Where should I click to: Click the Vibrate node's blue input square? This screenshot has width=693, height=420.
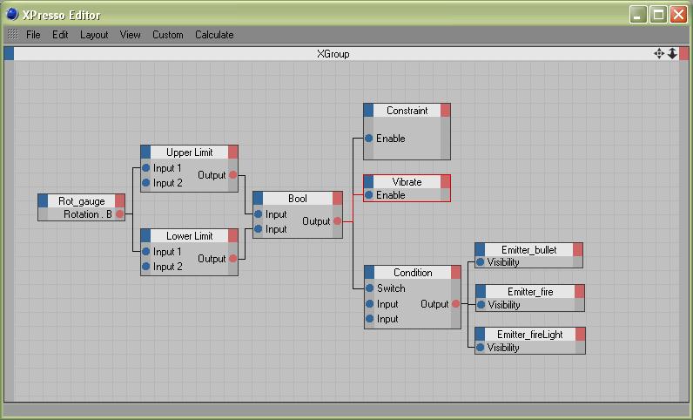click(368, 181)
